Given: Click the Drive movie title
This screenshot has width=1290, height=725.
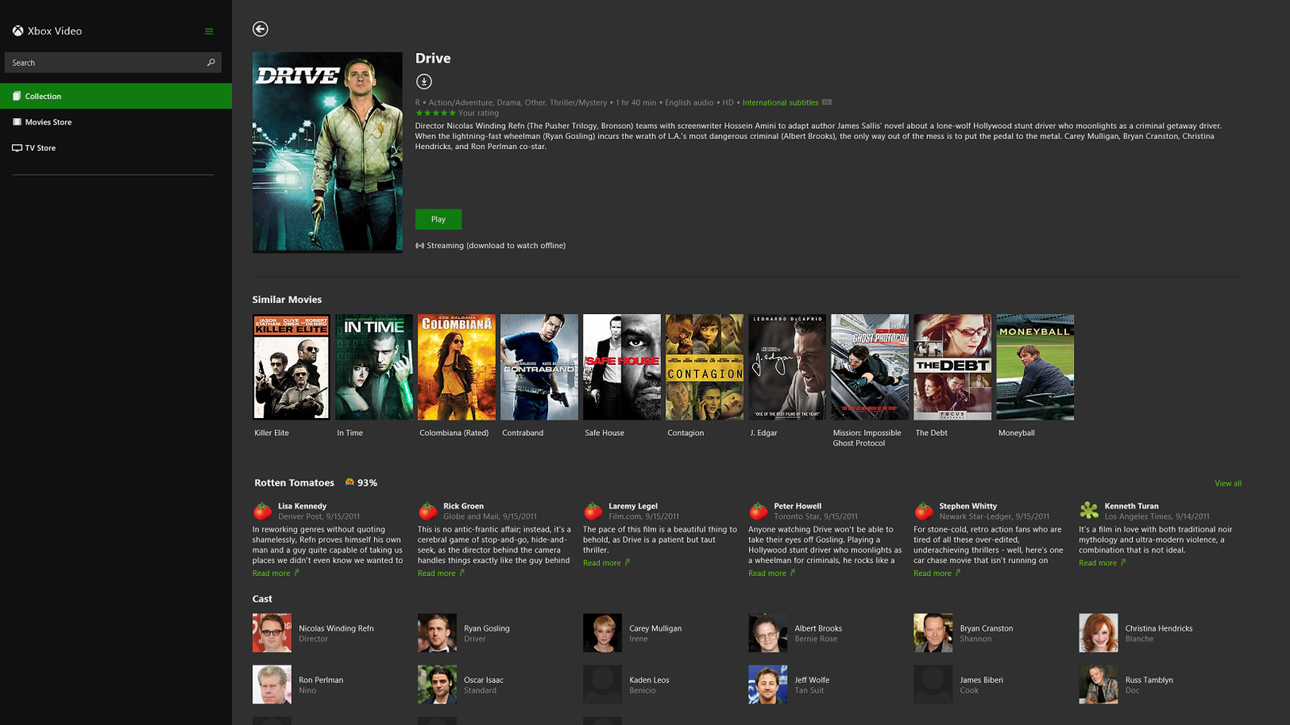Looking at the screenshot, I should point(433,58).
